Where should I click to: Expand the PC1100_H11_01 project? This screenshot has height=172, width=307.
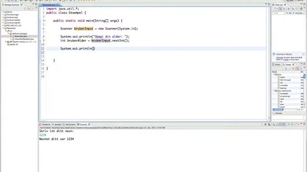click(x=3, y=25)
